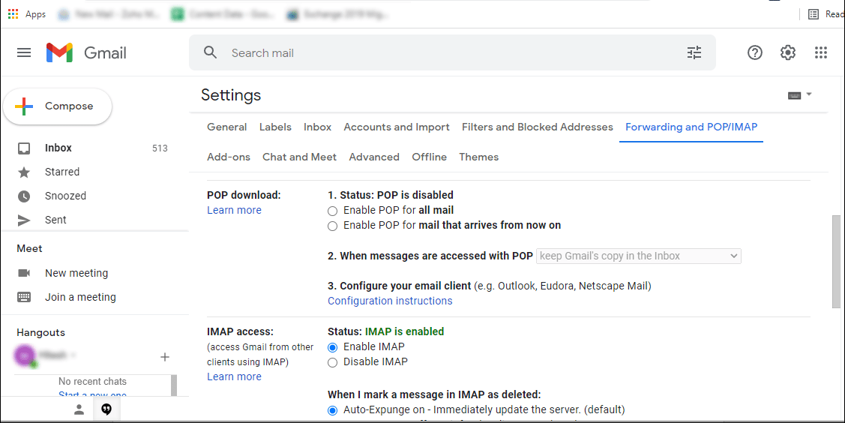Click the keyboard input tools icon
Image resolution: width=845 pixels, height=423 pixels.
794,95
